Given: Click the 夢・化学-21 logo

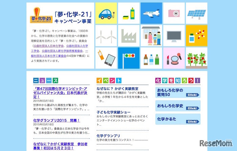Looking at the screenshot, I should (x=41, y=16).
